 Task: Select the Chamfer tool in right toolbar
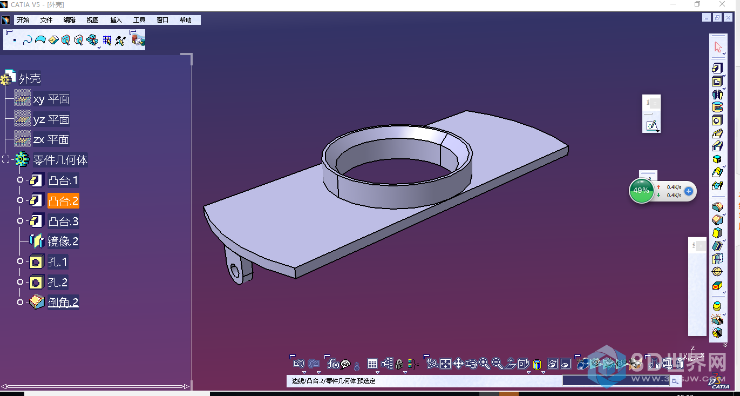click(717, 220)
